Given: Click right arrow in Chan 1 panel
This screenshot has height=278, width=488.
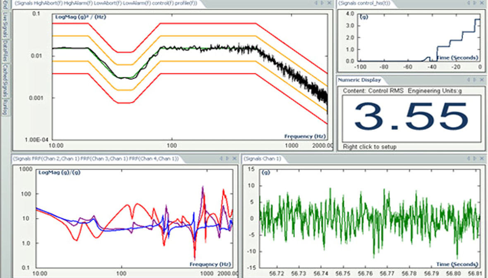Looking at the screenshot, I should pos(475,158).
